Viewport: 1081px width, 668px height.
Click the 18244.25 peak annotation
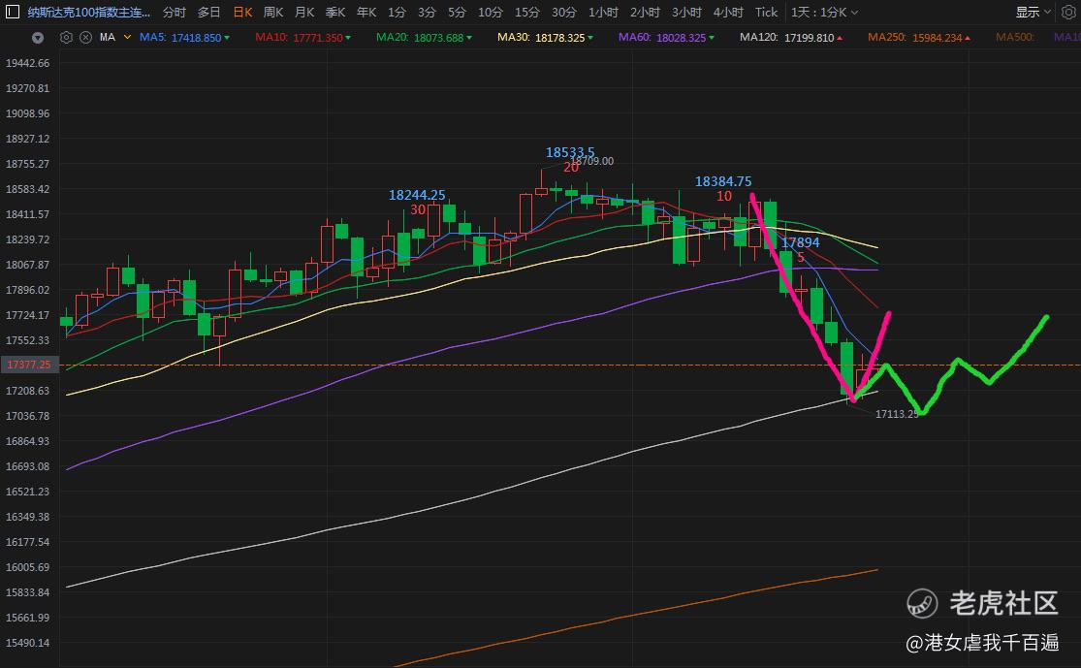tap(417, 195)
